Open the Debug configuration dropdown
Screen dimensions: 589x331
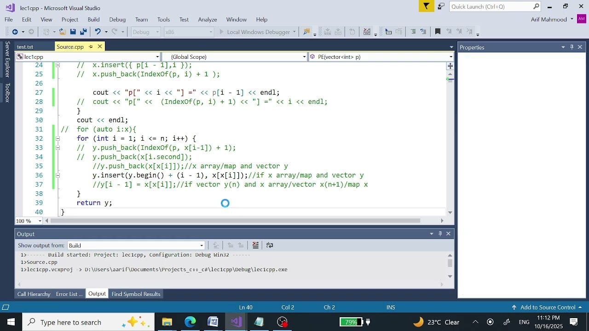pos(145,32)
